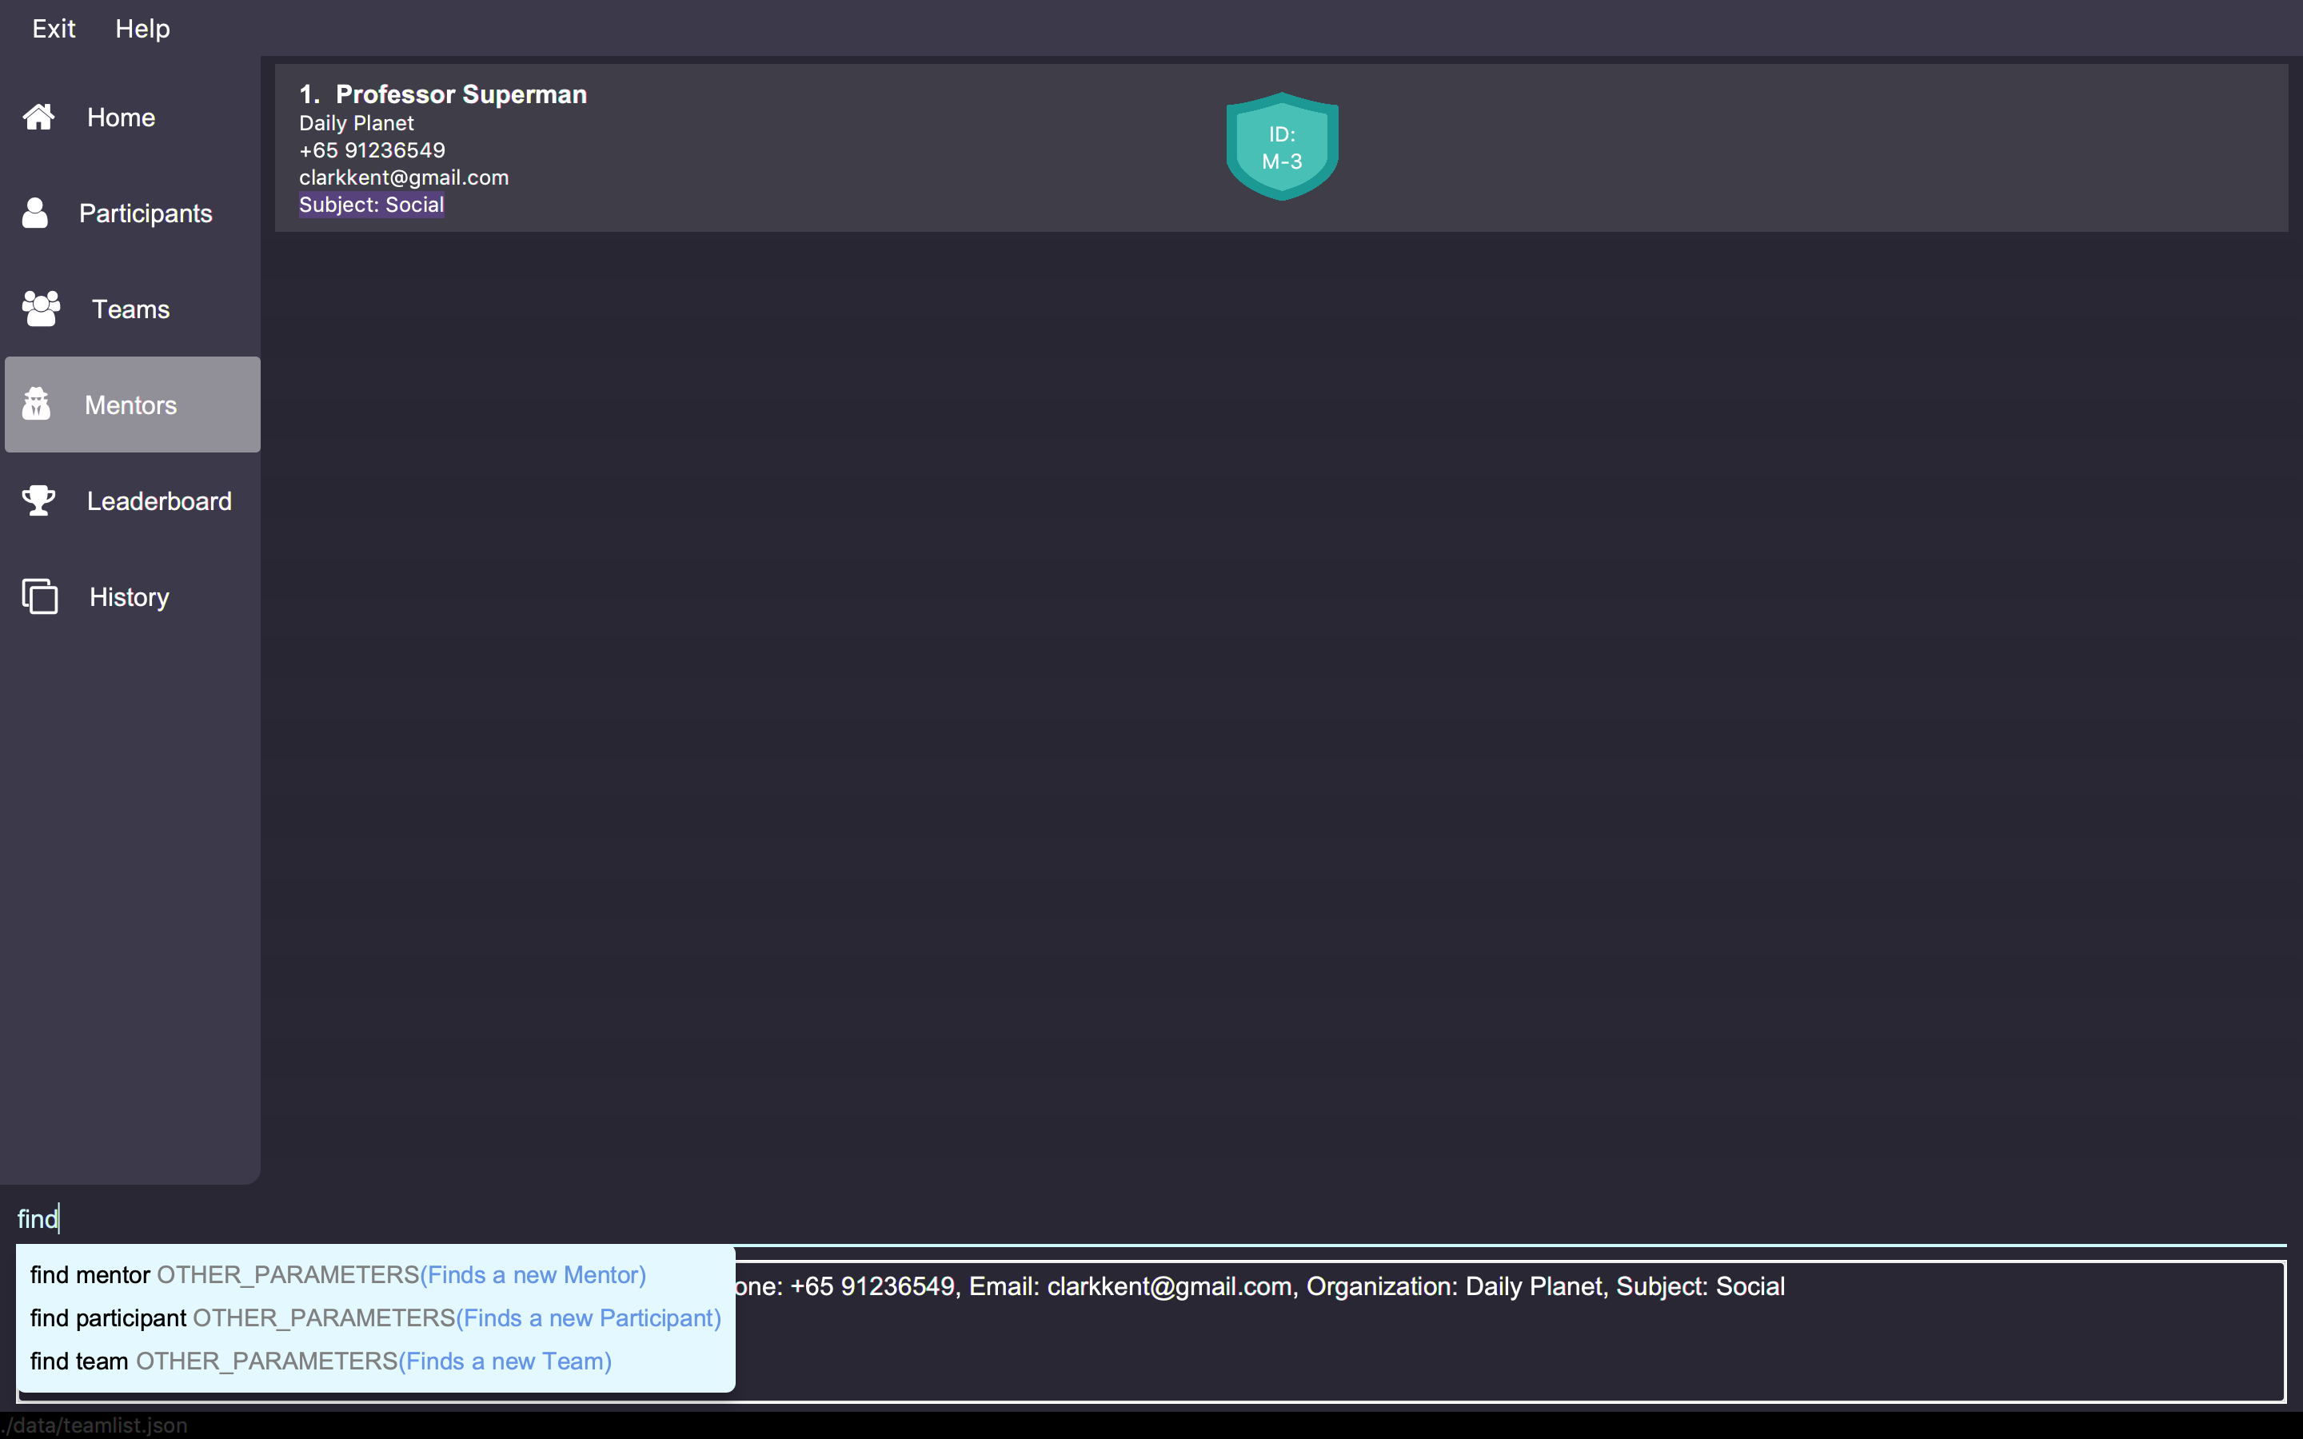Click the organization text 'Daily Planet'
This screenshot has height=1439, width=2303.
(356, 123)
